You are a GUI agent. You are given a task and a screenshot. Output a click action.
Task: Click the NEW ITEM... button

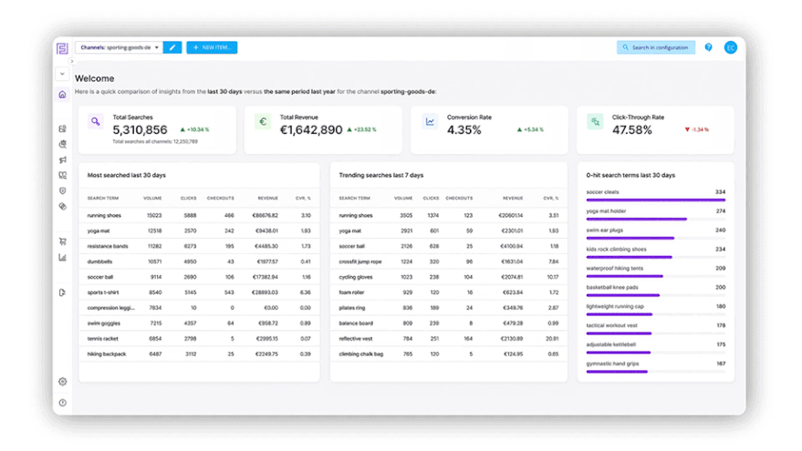tap(212, 47)
